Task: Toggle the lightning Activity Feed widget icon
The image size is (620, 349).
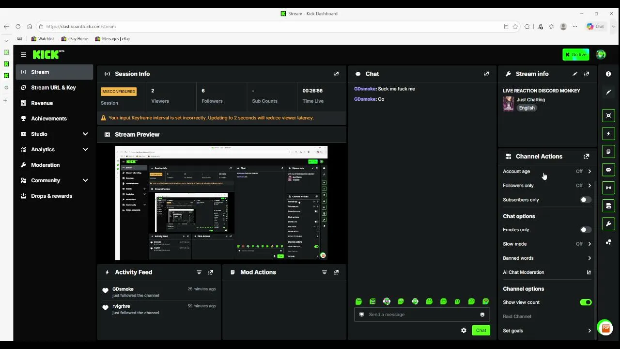Action: (x=608, y=134)
